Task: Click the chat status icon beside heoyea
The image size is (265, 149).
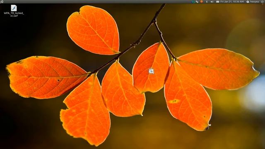Action: 248,2
